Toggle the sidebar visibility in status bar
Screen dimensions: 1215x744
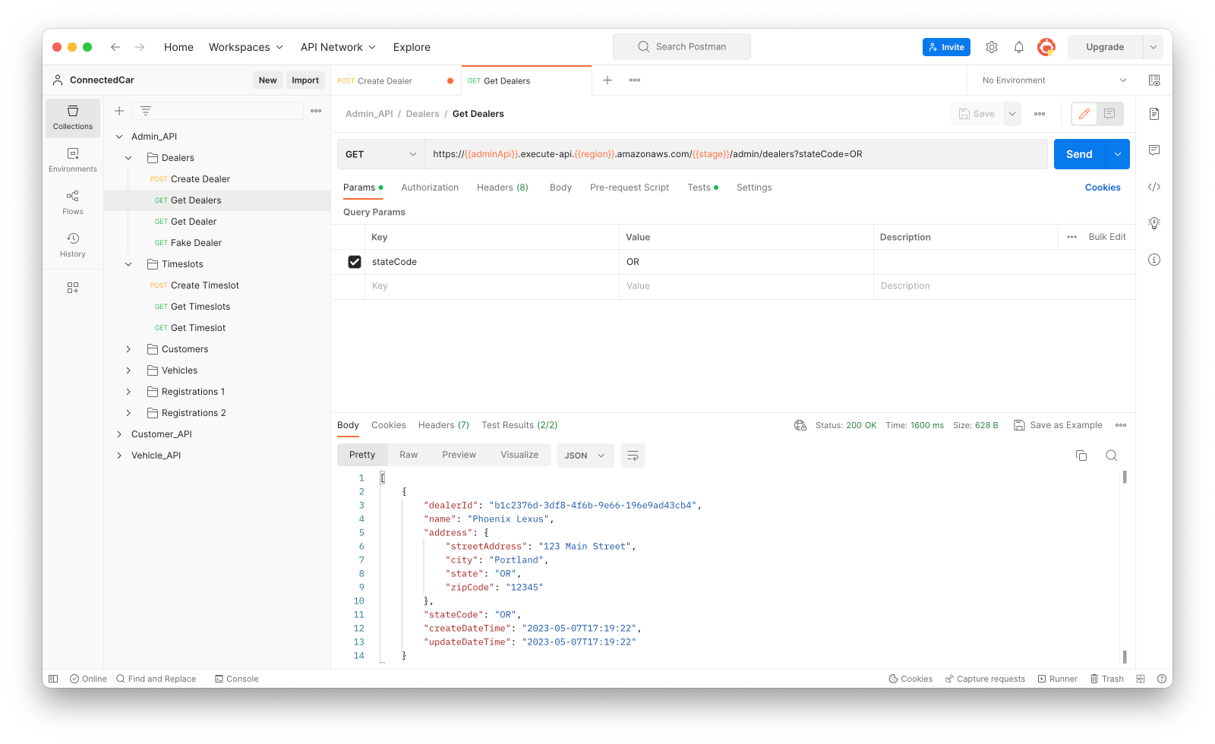(53, 679)
